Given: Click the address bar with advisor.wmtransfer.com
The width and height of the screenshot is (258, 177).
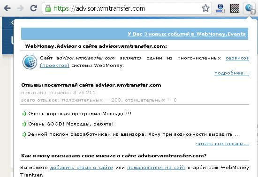Looking at the screenshot, I should coord(127,8).
